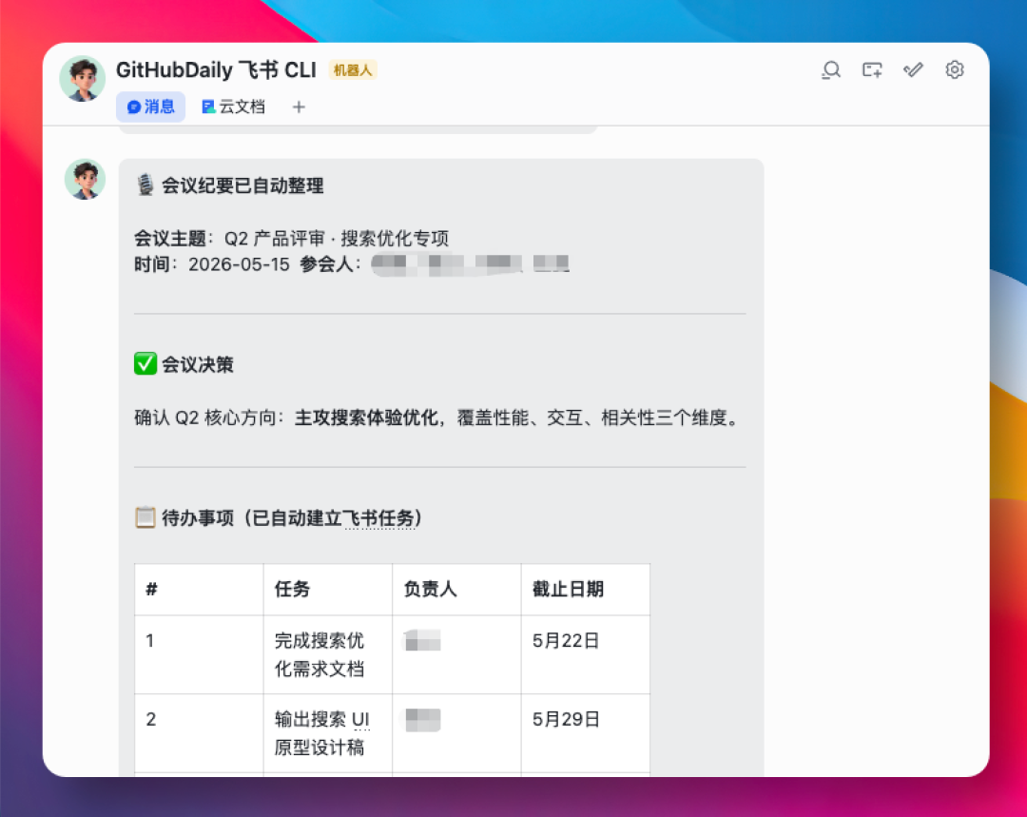Click the green checkmark emoji by 会议决策
The height and width of the screenshot is (817, 1027).
click(145, 363)
